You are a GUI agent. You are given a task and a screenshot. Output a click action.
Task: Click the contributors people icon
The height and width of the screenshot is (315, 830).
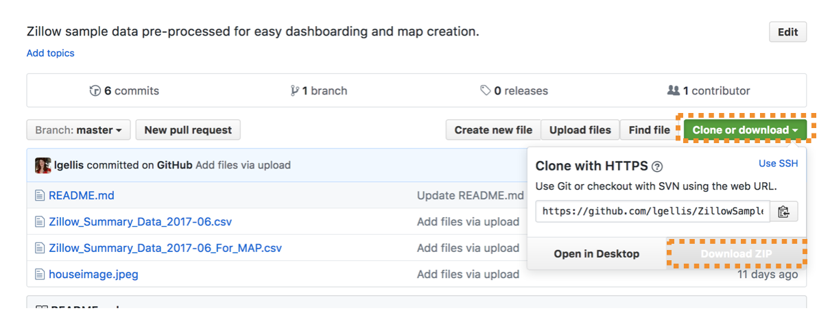tap(674, 90)
